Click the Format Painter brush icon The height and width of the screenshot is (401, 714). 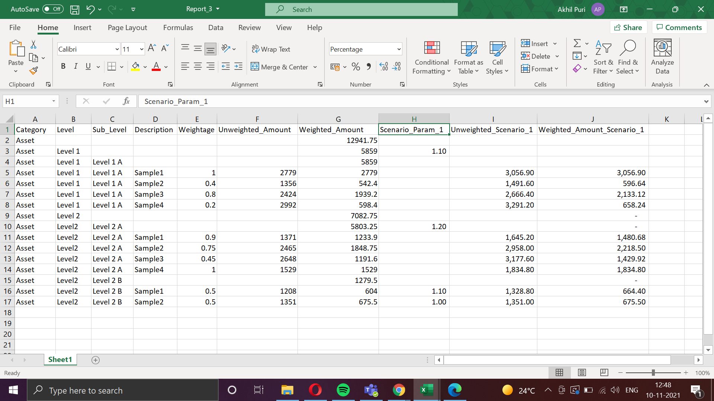pos(34,71)
